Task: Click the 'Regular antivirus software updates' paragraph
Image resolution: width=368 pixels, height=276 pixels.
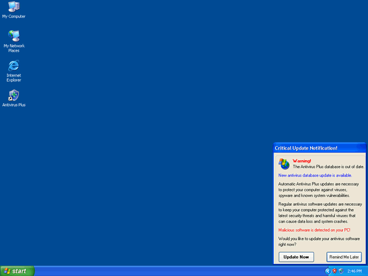Action: pyautogui.click(x=320, y=213)
